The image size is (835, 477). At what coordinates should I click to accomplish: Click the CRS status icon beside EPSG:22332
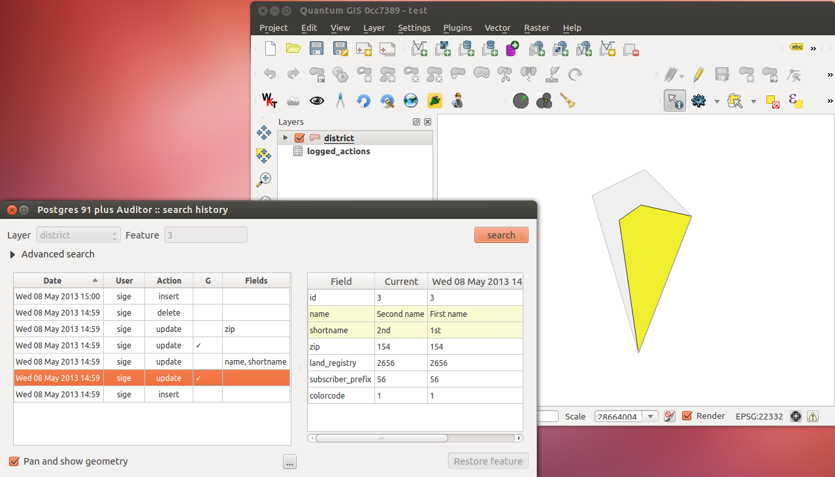(x=795, y=416)
